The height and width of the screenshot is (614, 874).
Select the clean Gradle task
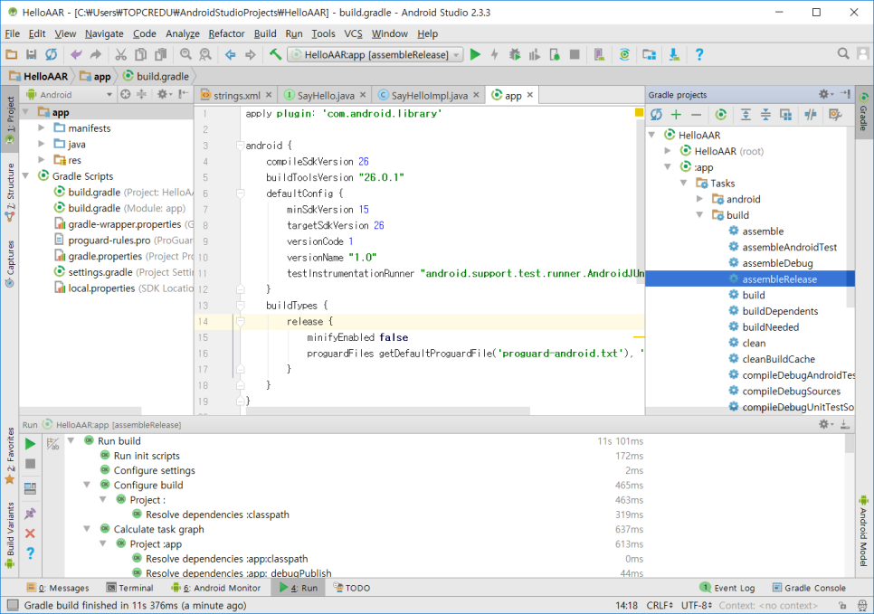[x=754, y=344]
